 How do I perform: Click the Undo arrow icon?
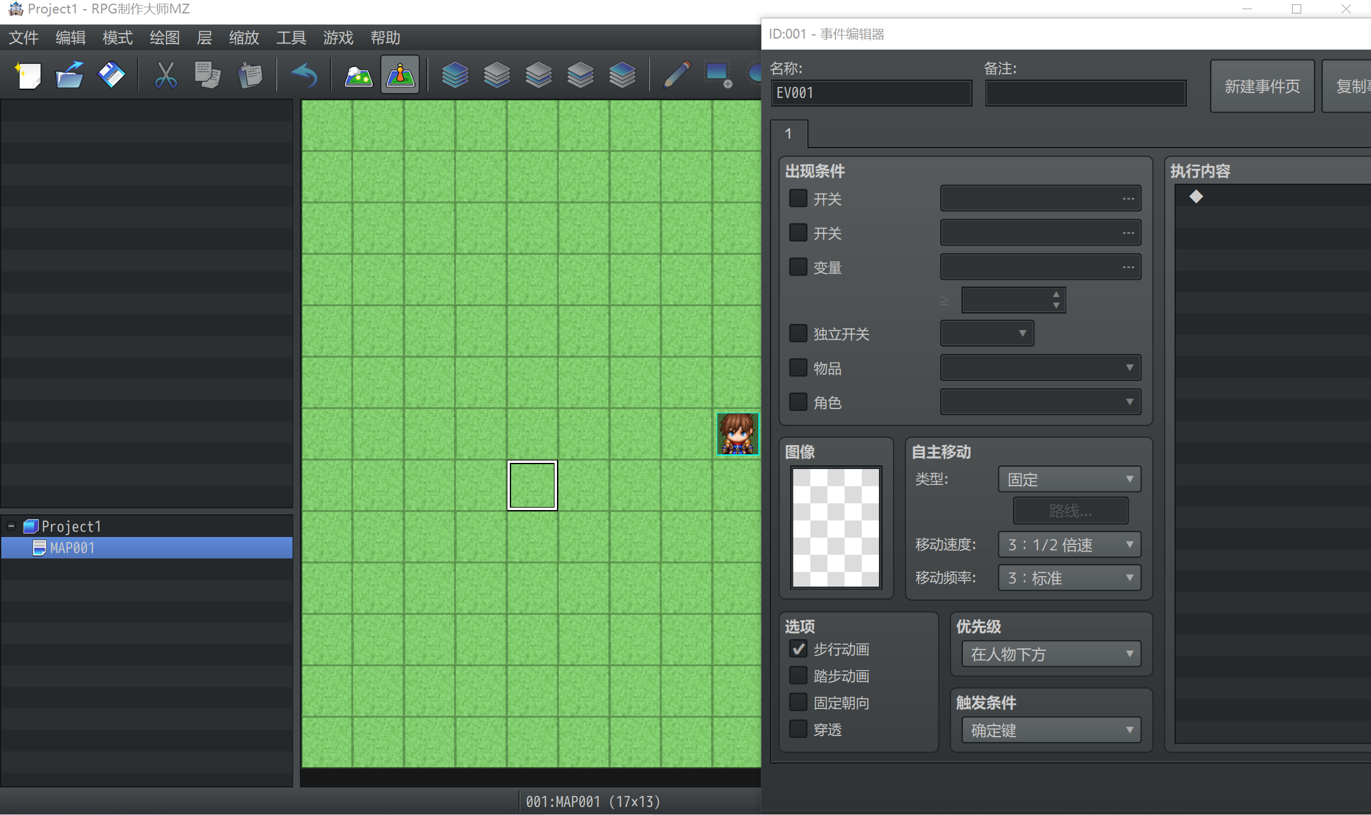click(x=304, y=76)
